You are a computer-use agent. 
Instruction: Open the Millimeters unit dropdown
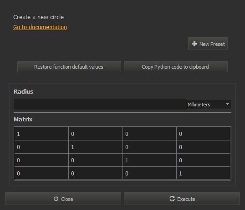pos(209,104)
